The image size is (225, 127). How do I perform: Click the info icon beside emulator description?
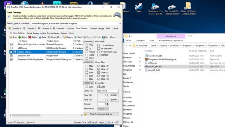click(x=9, y=17)
